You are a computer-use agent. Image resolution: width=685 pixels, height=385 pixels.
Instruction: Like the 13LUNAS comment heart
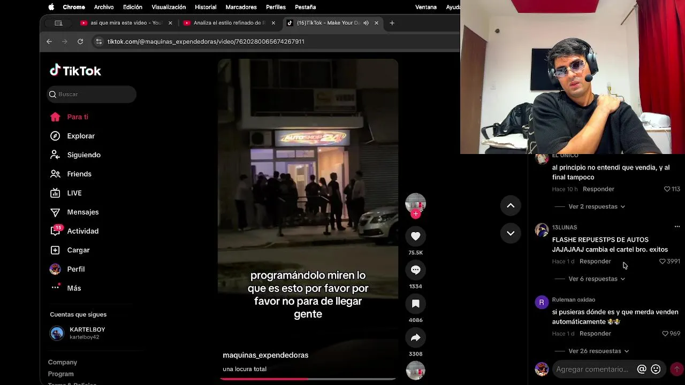pos(663,261)
